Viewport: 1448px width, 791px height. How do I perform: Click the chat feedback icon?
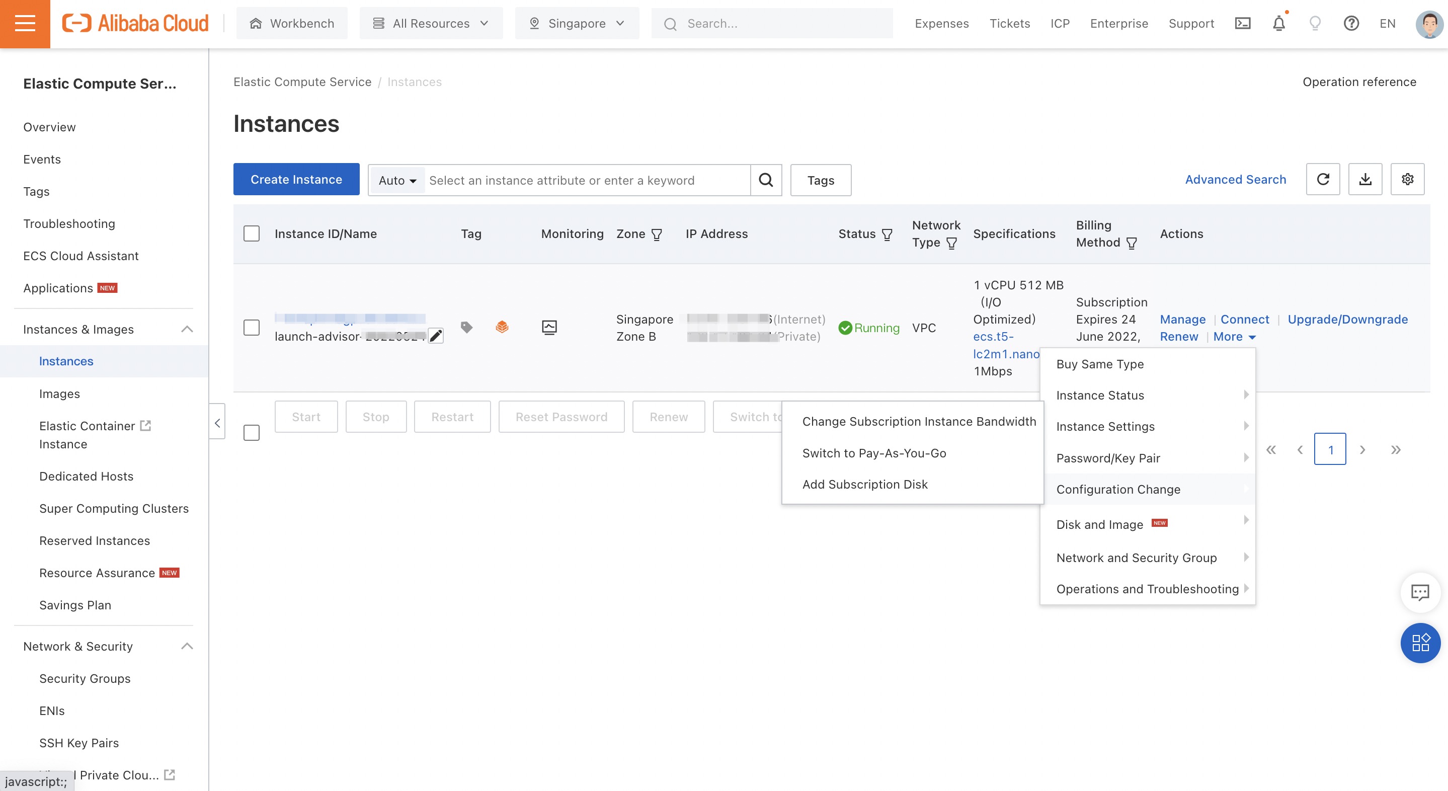click(1420, 592)
